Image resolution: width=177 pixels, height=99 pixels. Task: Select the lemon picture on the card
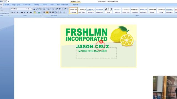pos(122,36)
